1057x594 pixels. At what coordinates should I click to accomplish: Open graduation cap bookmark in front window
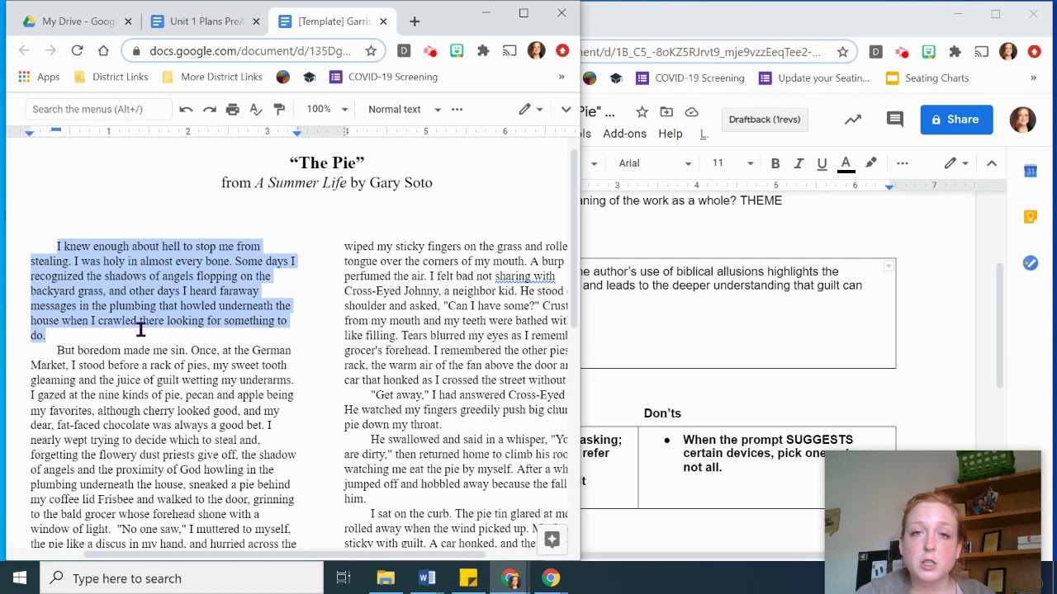point(310,77)
